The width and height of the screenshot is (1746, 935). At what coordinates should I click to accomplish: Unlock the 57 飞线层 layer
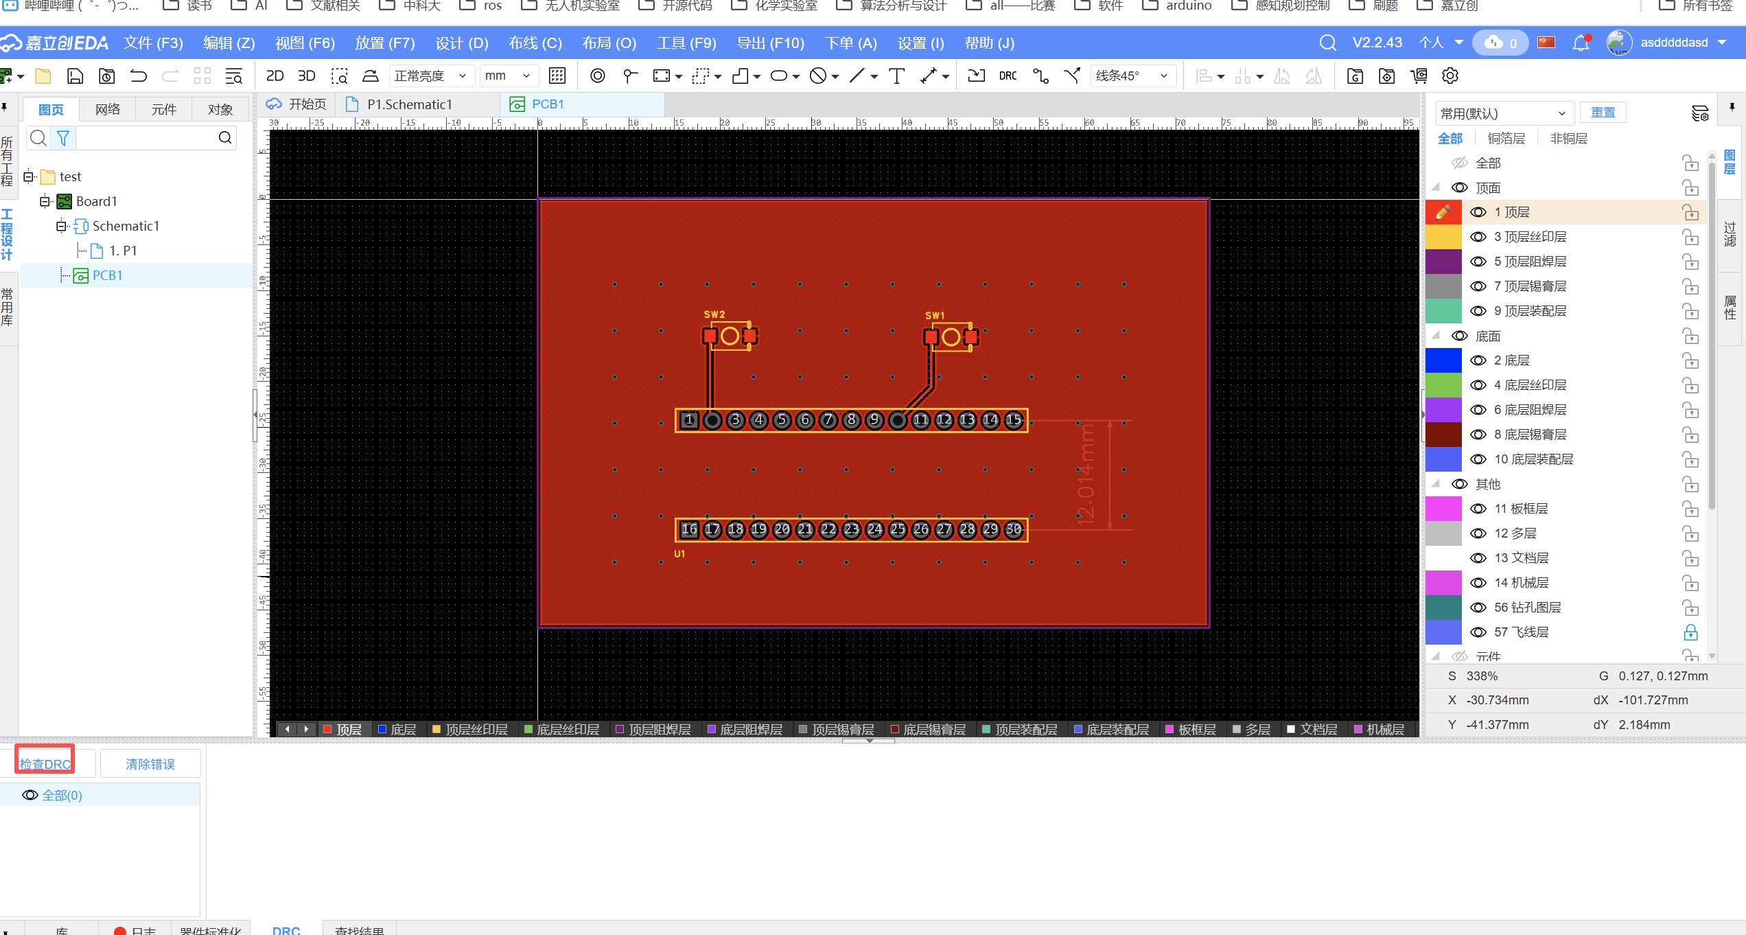pyautogui.click(x=1690, y=632)
